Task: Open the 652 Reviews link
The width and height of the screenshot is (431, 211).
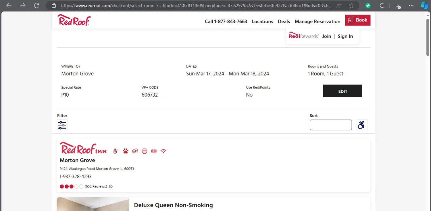Action: pos(96,186)
